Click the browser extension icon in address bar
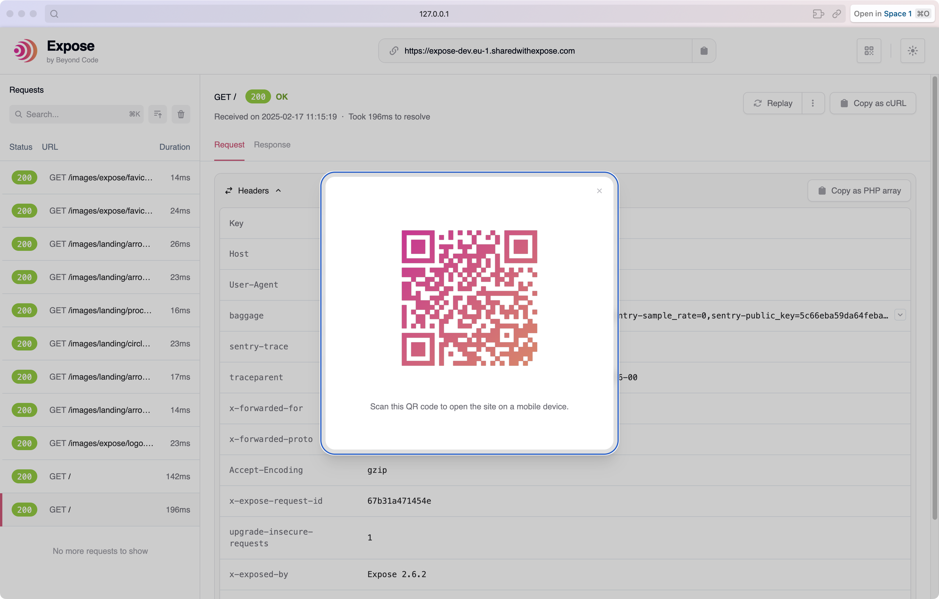939x599 pixels. 818,14
